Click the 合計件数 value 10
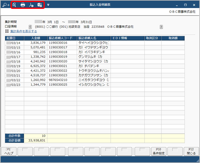The height and width of the screenshot is (163, 200). [x=36, y=136]
